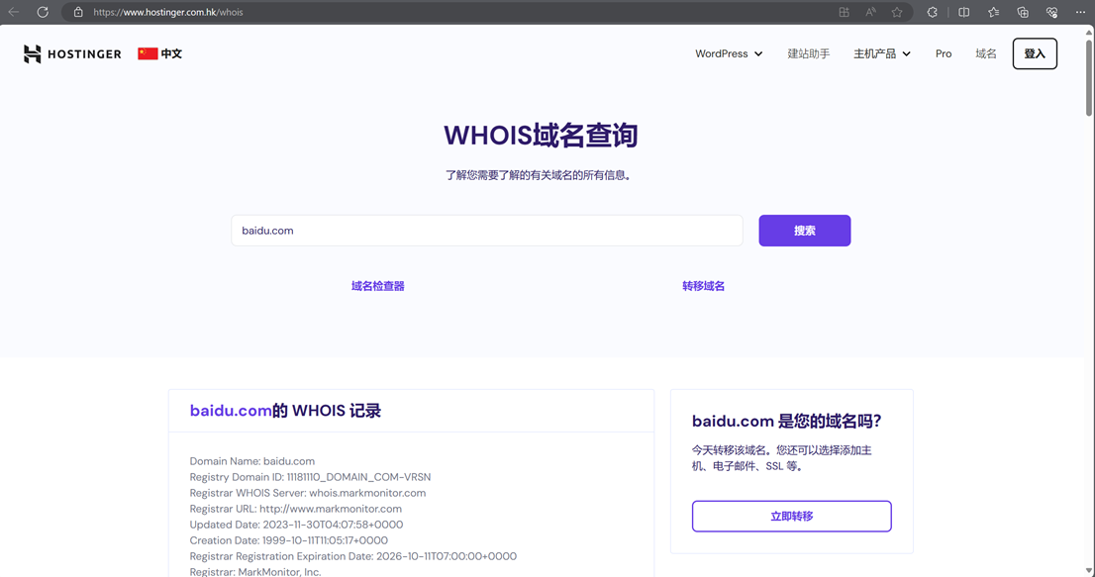
Task: Select the Updated Date 2023-11-30 line
Action: [296, 525]
